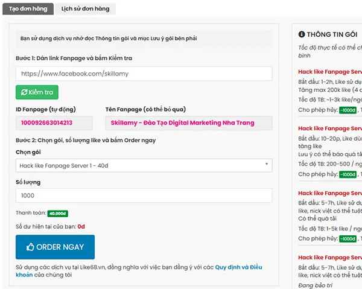Click the refresh icon in Kiểm tra button
The height and width of the screenshot is (289, 362).
coord(24,92)
